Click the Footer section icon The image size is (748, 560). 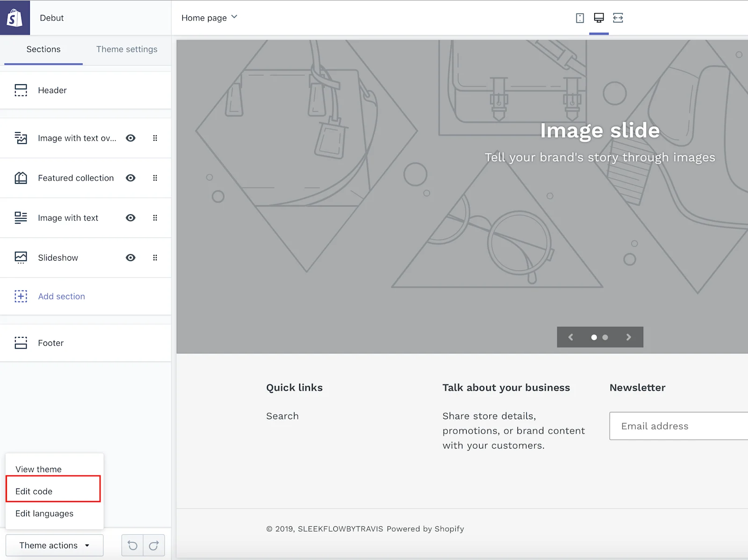point(21,342)
